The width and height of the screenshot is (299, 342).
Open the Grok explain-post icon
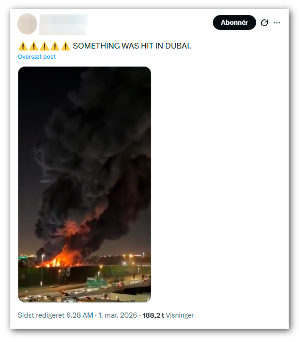click(x=264, y=23)
